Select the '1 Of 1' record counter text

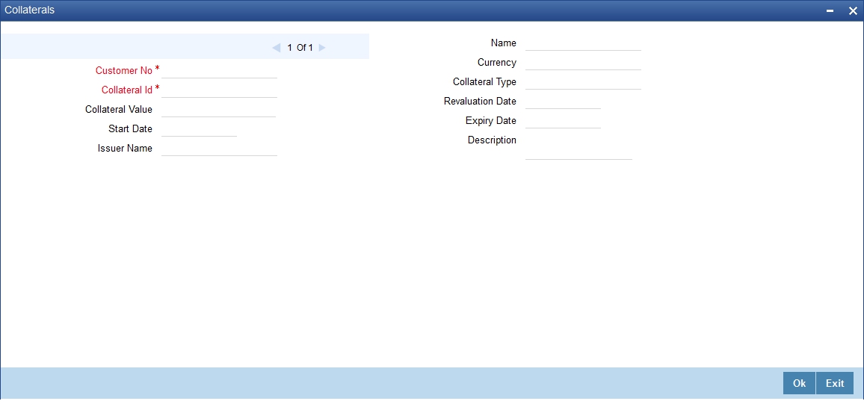tap(300, 48)
